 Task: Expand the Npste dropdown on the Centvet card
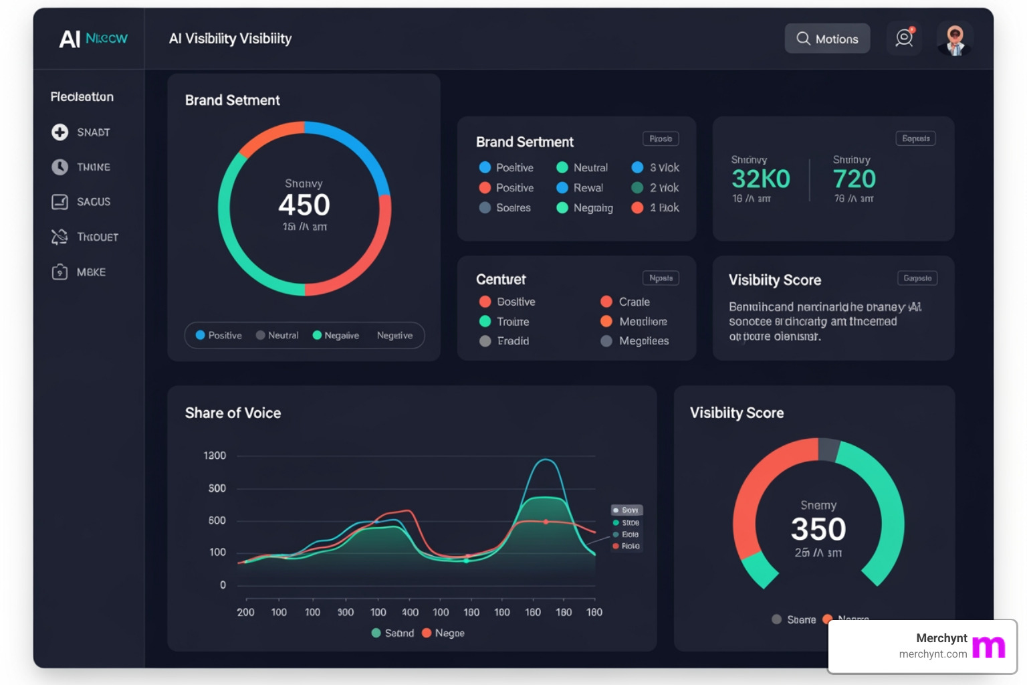tap(661, 278)
